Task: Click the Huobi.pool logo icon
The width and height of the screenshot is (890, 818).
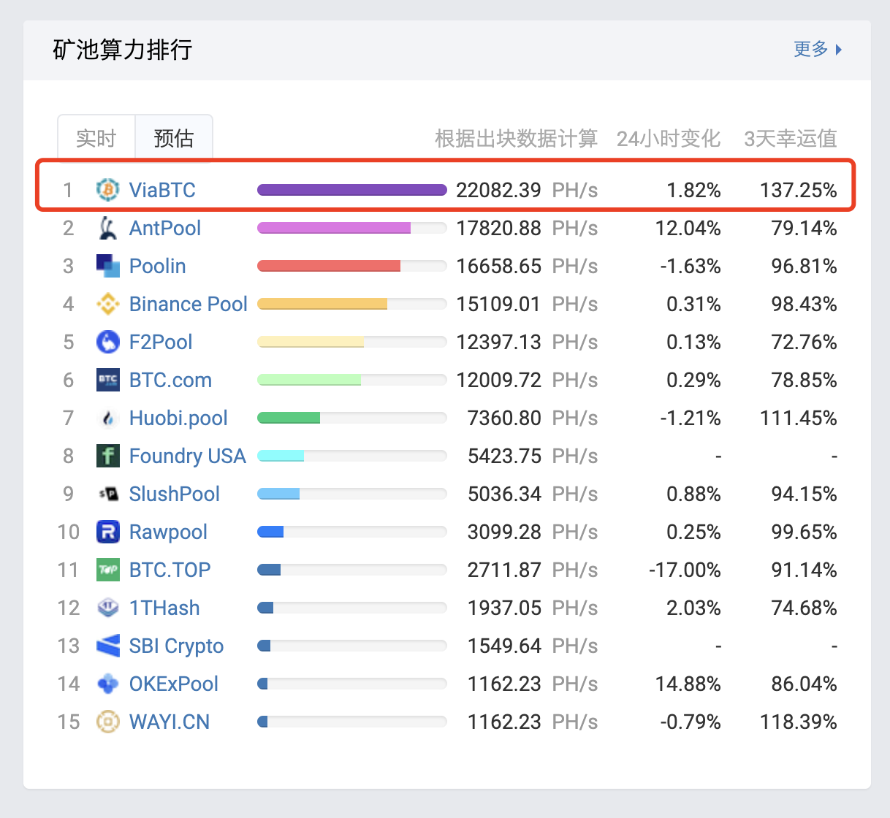Action: [x=108, y=418]
